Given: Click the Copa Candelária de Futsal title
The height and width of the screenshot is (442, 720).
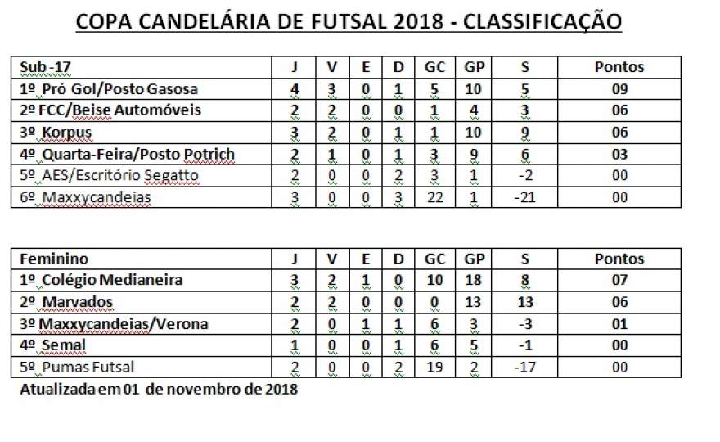Looking at the screenshot, I should [349, 21].
